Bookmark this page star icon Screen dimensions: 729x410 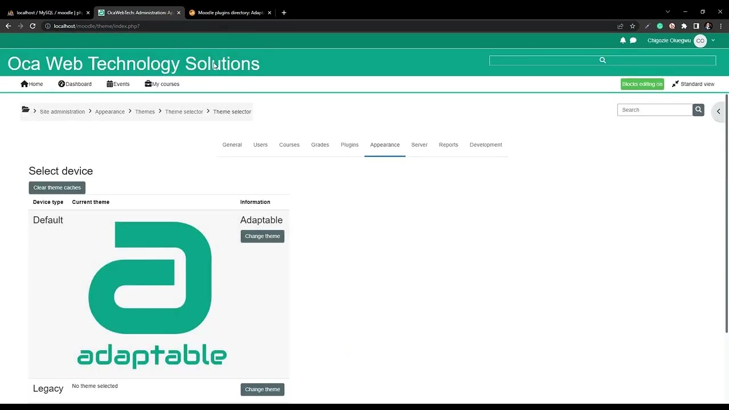pos(632,26)
